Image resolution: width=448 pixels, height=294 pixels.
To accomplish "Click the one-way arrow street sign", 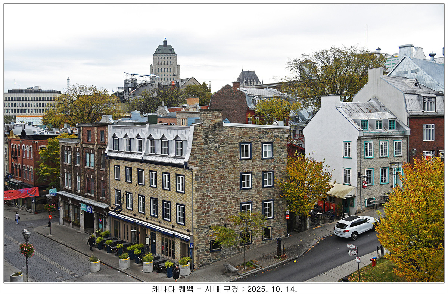I will tap(352, 253).
